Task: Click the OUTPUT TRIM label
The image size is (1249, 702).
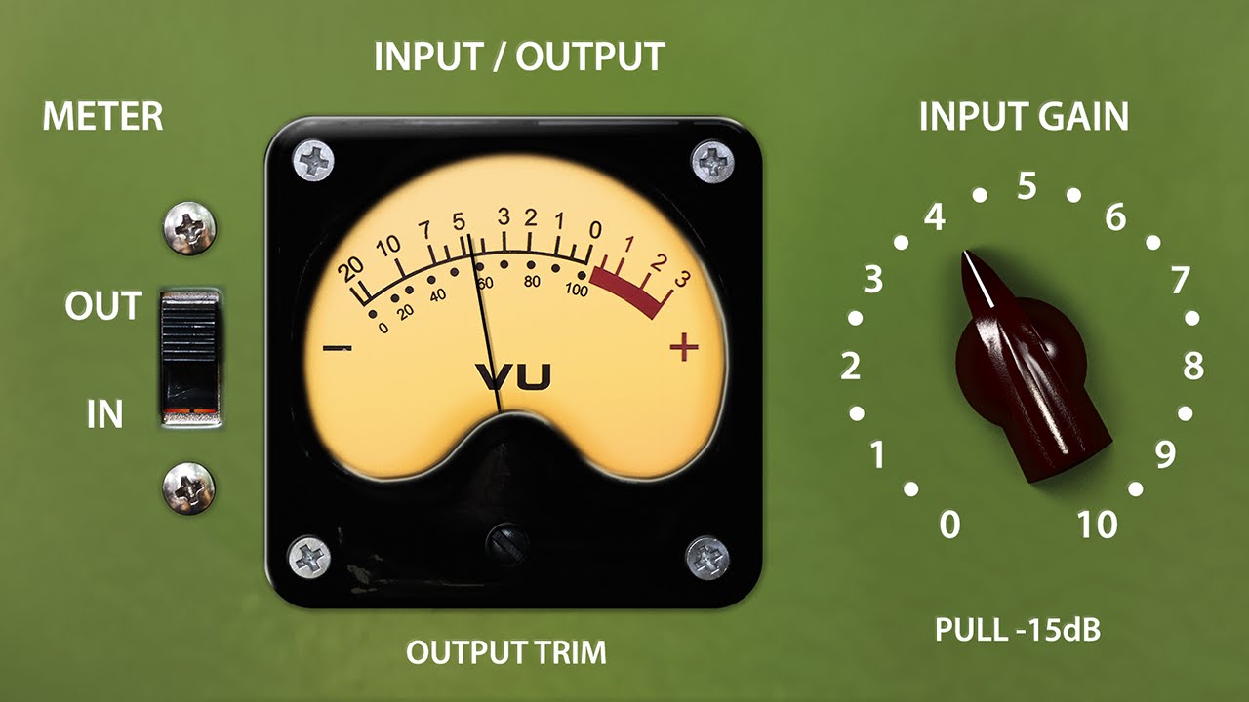Action: pos(506,652)
